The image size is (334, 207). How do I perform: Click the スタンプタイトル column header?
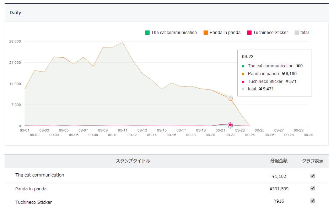(x=133, y=161)
